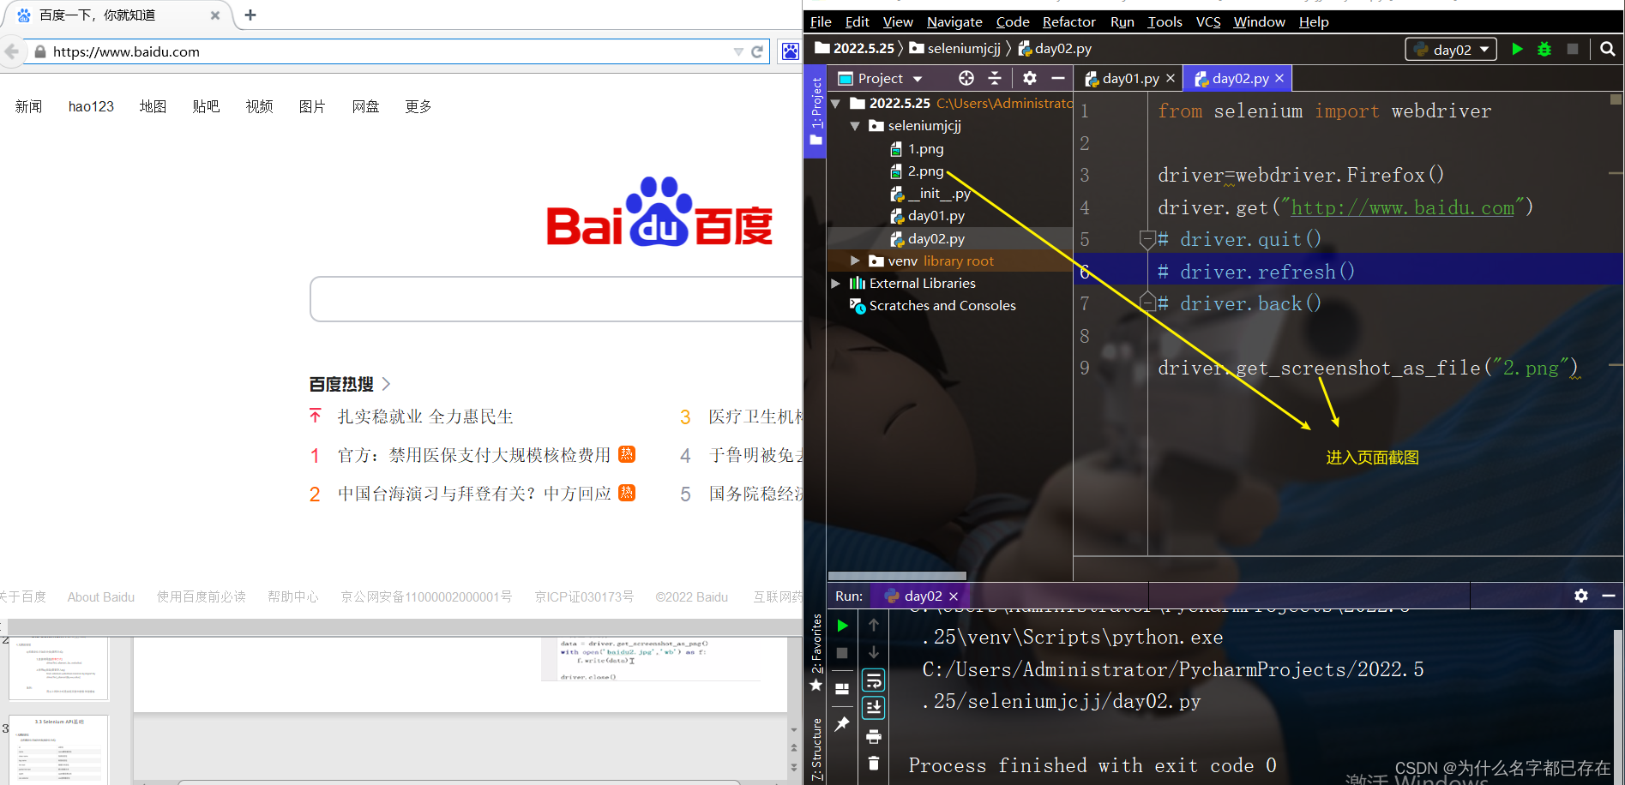Restore layout icon in Run panel
This screenshot has width=1625, height=785.
tap(842, 689)
